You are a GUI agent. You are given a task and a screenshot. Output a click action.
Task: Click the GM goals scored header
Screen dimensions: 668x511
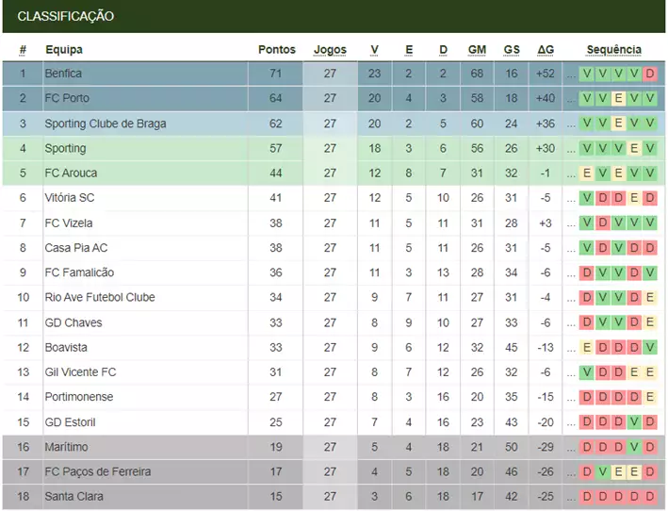coord(477,50)
